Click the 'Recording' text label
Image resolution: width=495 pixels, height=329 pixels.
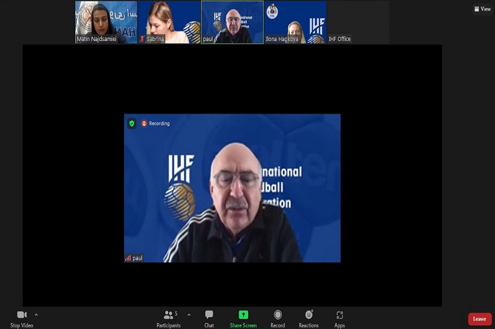159,123
